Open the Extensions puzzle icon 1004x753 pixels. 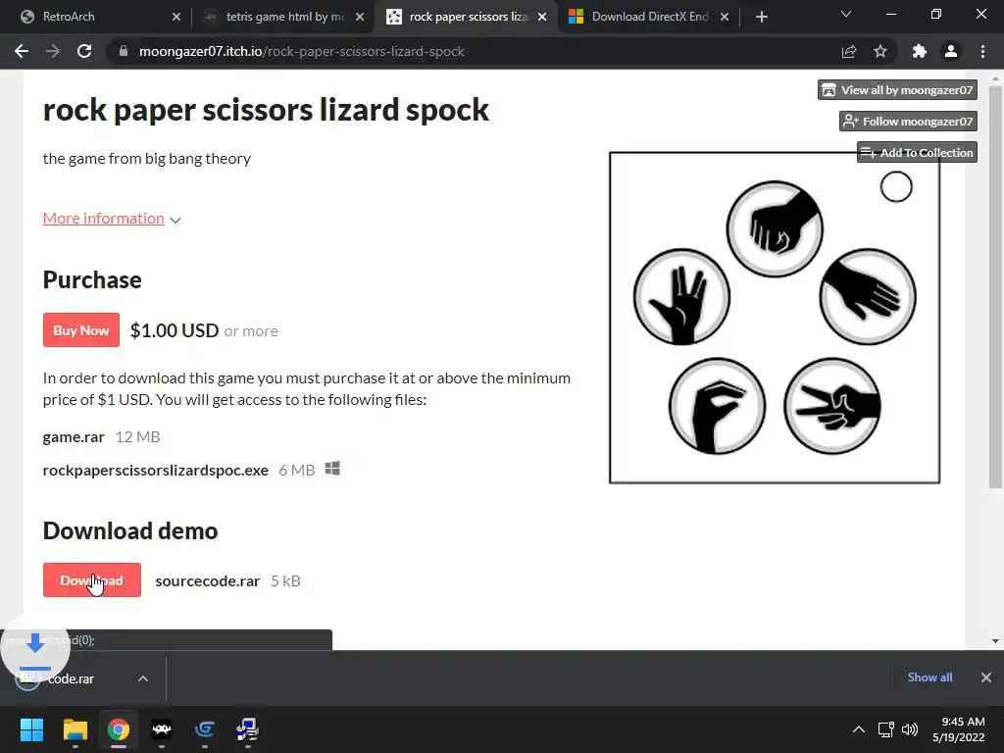tap(920, 51)
